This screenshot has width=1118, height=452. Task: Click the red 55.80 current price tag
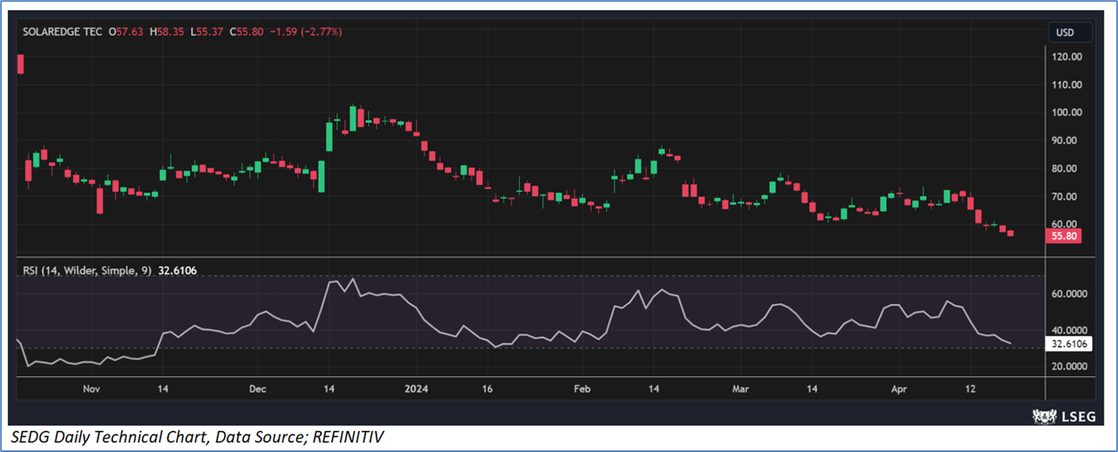1062,236
